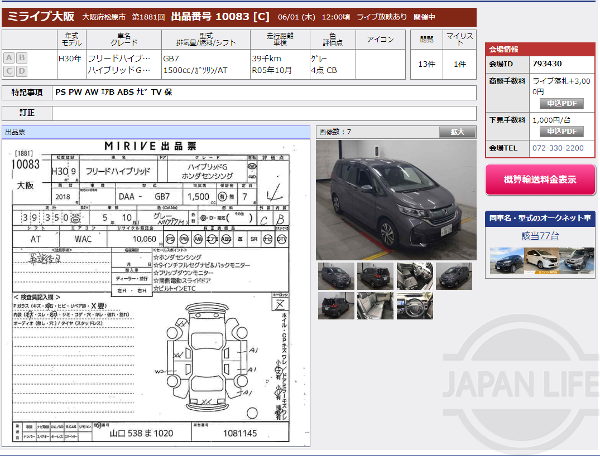The image size is (600, 456).
Task: Open the 該当77台 link
Action: tap(540, 235)
